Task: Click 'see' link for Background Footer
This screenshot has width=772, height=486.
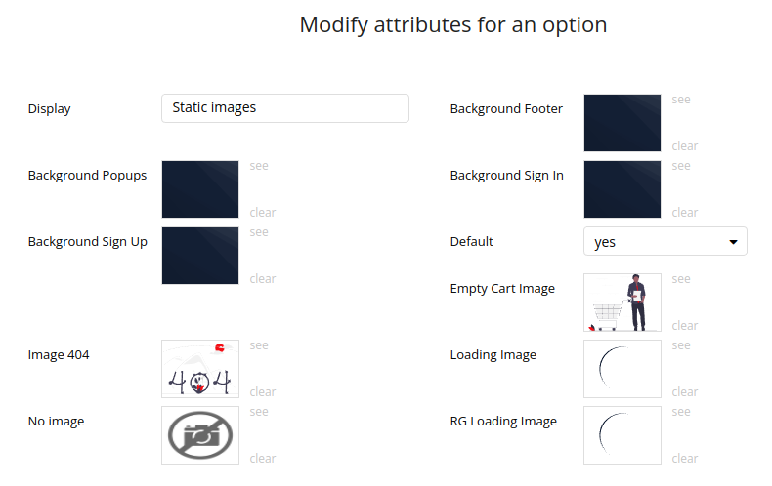Action: (x=681, y=100)
